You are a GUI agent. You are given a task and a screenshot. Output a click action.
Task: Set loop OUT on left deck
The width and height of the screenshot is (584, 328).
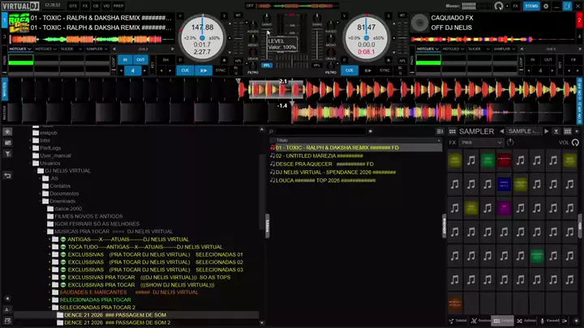click(140, 59)
